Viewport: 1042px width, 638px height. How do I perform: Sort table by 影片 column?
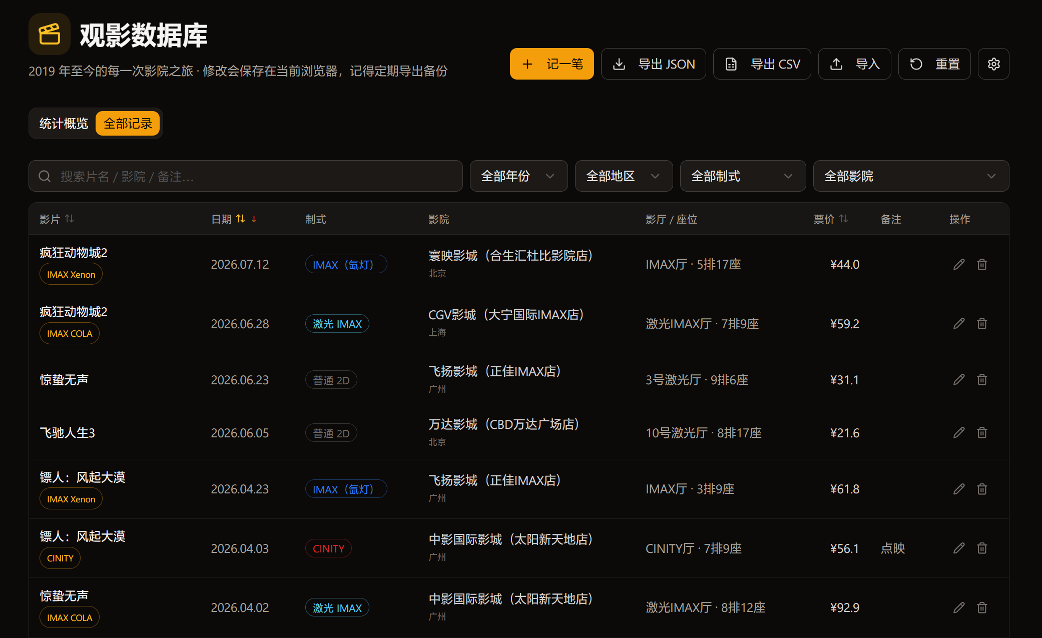pos(57,219)
